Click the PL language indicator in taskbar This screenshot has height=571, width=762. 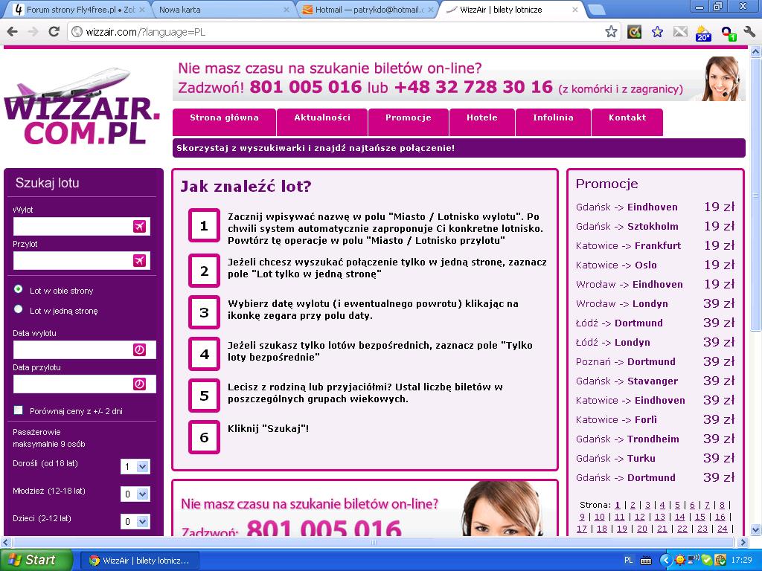[628, 561]
